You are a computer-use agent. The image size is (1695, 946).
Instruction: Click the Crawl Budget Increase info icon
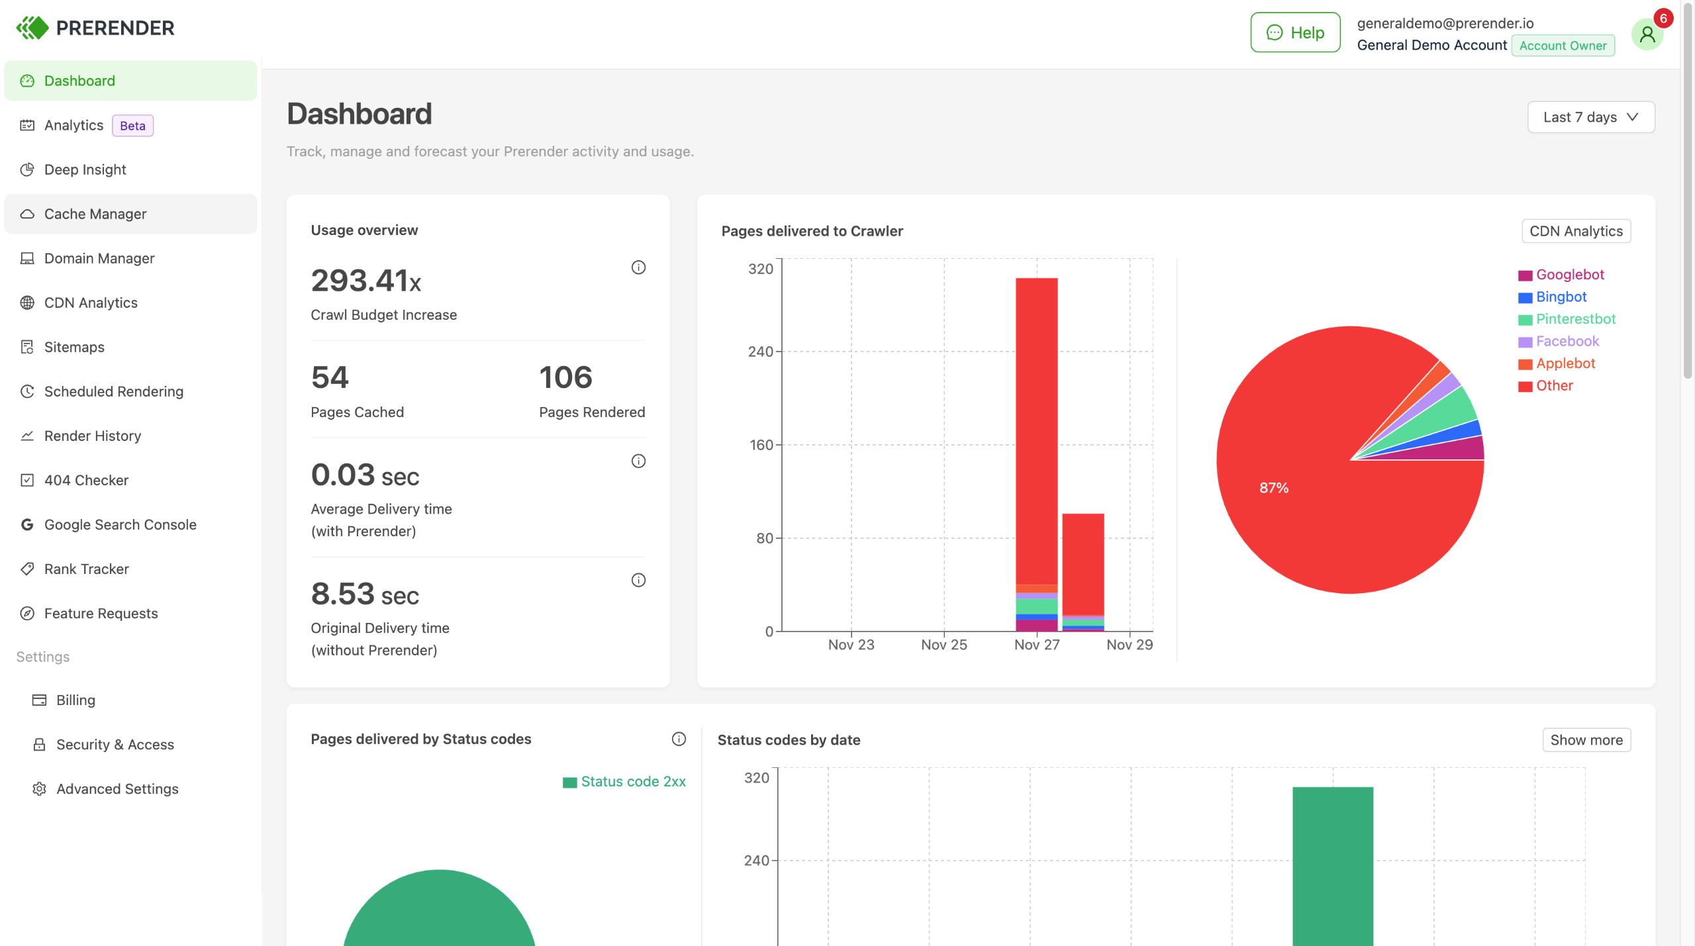638,267
